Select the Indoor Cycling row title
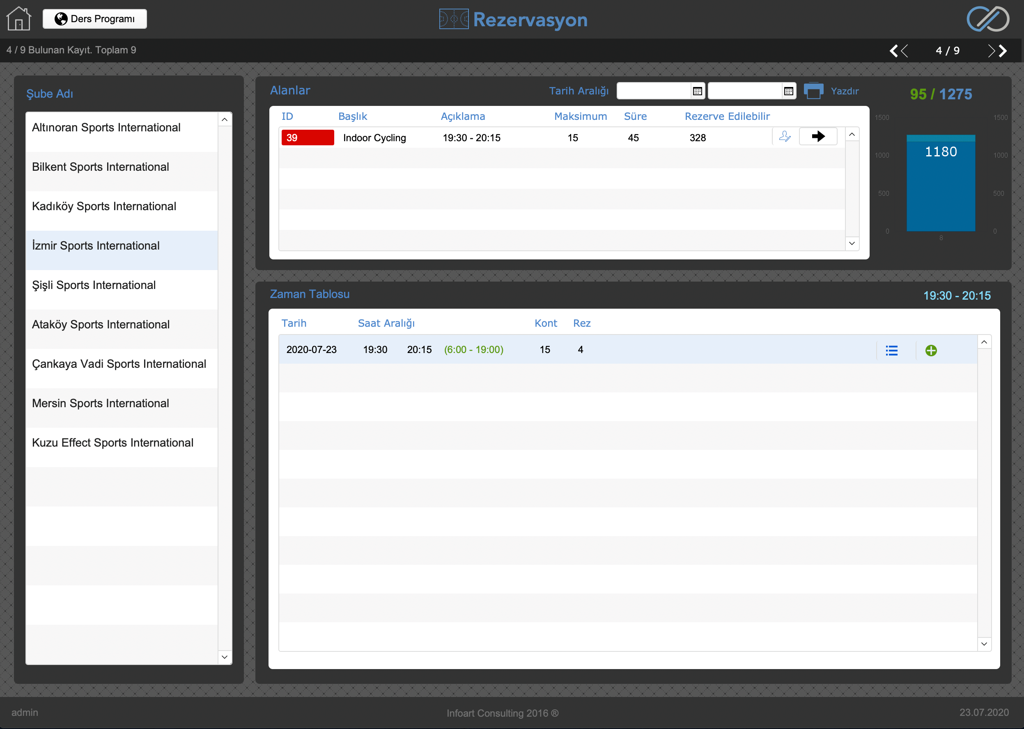Screen dimensions: 1024x729 (374, 138)
